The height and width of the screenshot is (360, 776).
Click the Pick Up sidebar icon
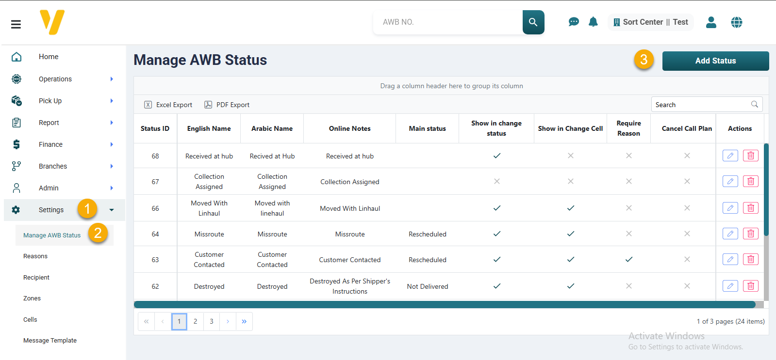[17, 101]
